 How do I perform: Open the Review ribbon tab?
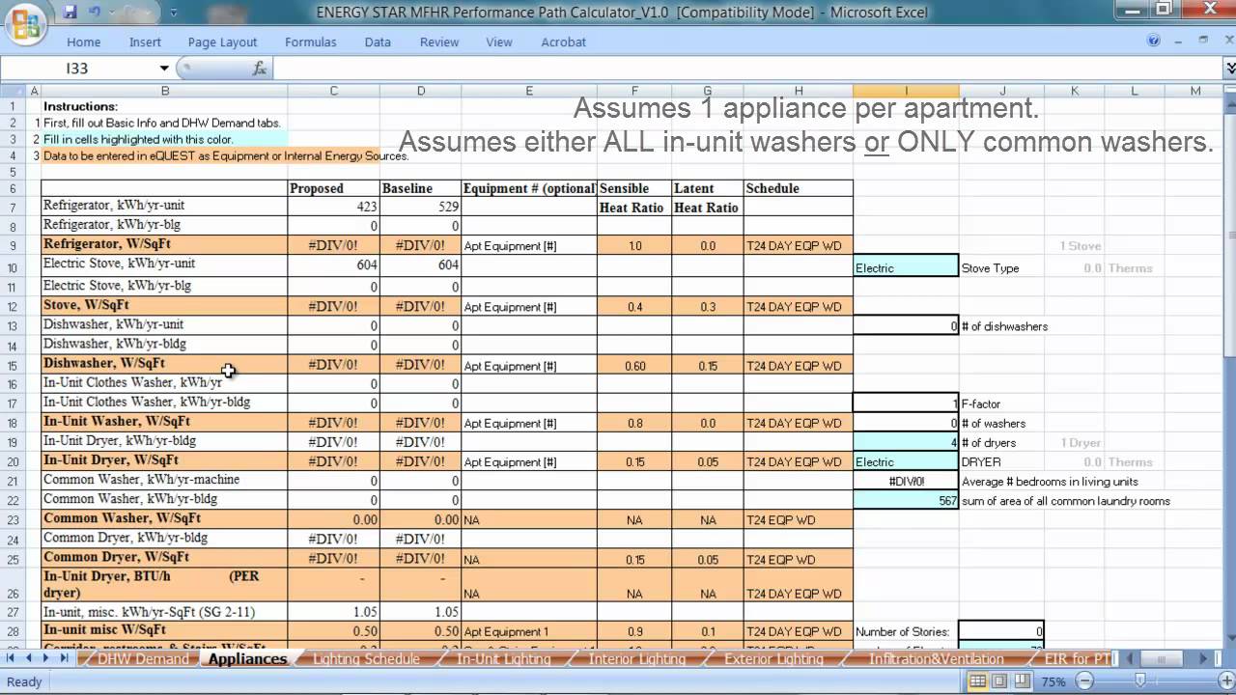[439, 42]
